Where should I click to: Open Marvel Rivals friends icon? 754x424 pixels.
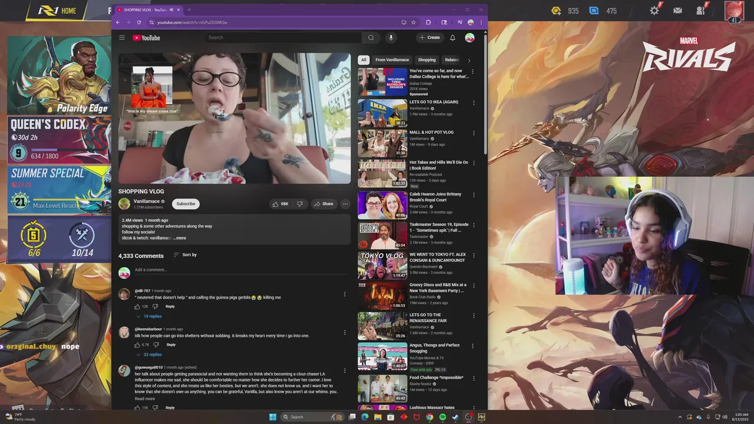(700, 11)
